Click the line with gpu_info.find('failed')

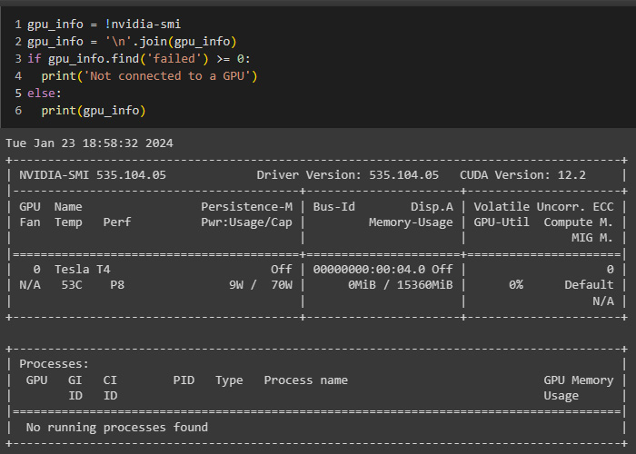tap(139, 59)
